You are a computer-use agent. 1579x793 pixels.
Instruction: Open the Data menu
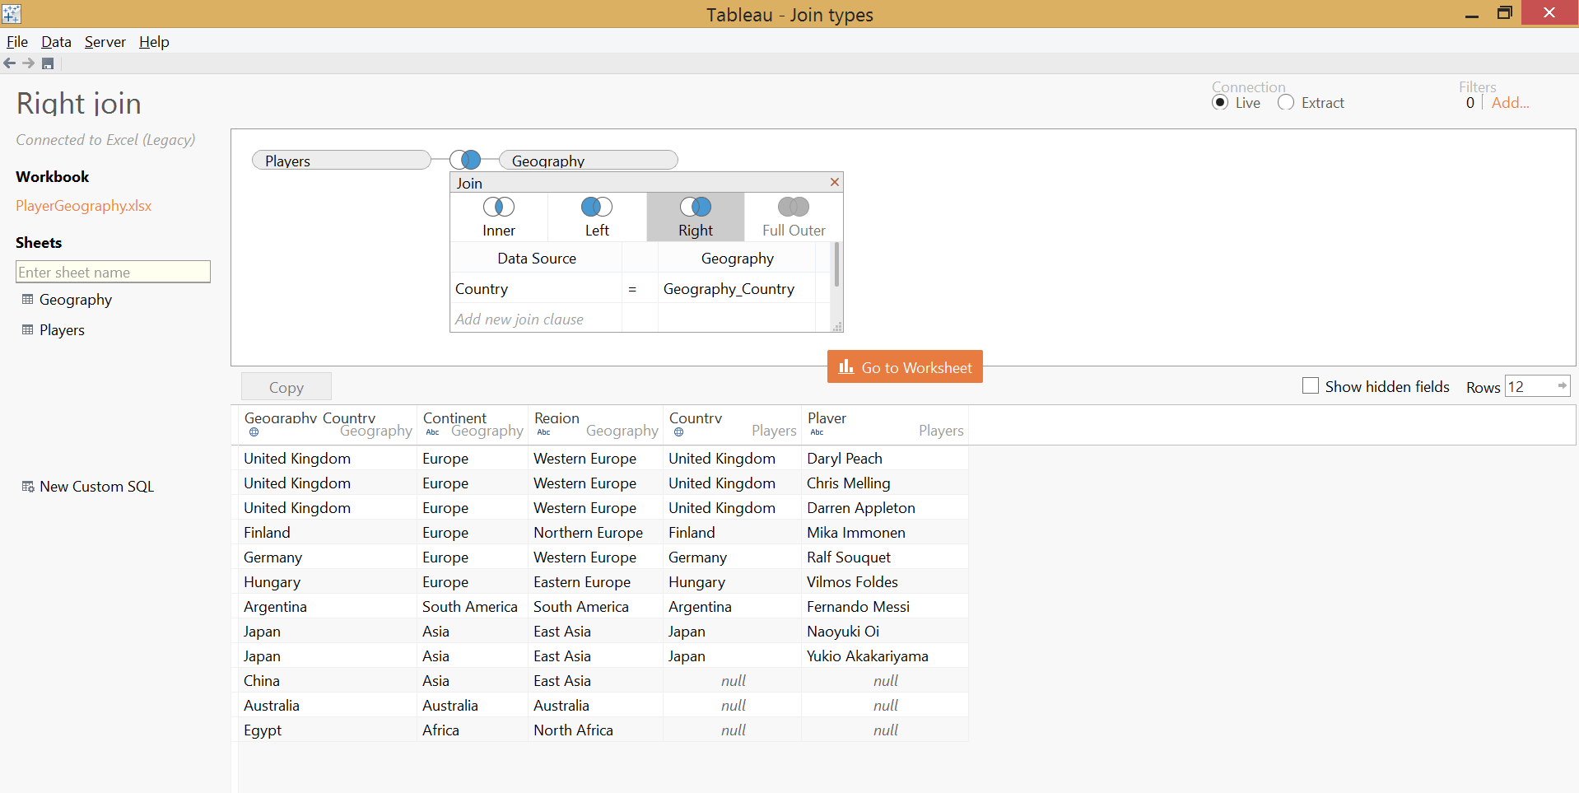[56, 41]
